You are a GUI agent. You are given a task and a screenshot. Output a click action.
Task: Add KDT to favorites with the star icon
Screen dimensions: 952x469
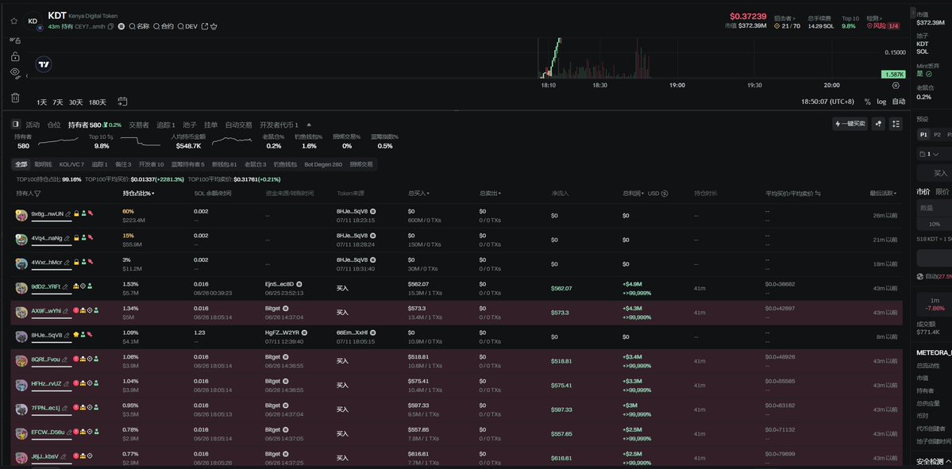(14, 21)
